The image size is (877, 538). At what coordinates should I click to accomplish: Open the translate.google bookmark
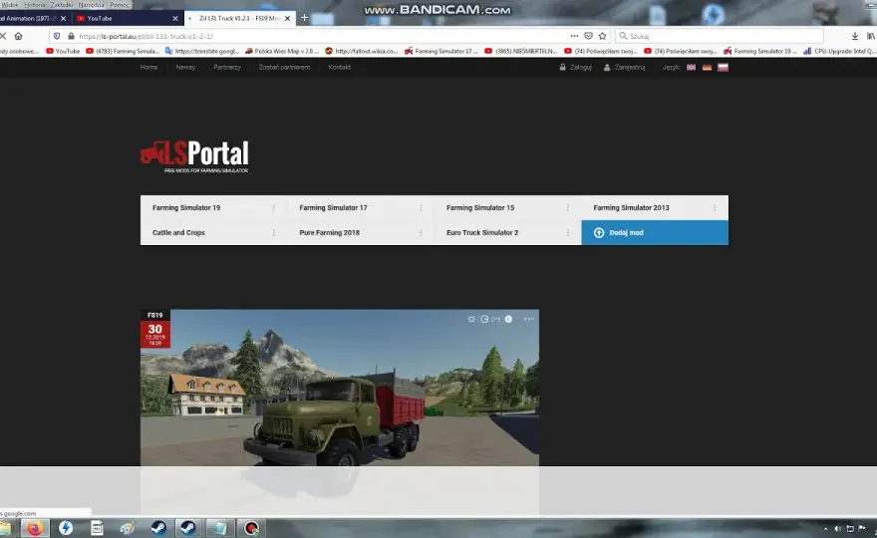pyautogui.click(x=202, y=51)
